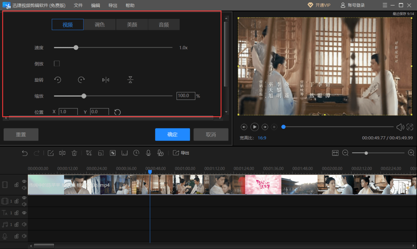
Task: Open the 导出 menu in menu bar
Action: click(x=113, y=5)
